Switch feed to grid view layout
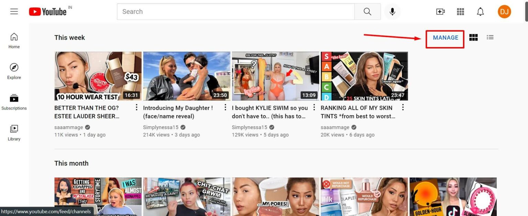This screenshot has height=216, width=528. [x=473, y=37]
